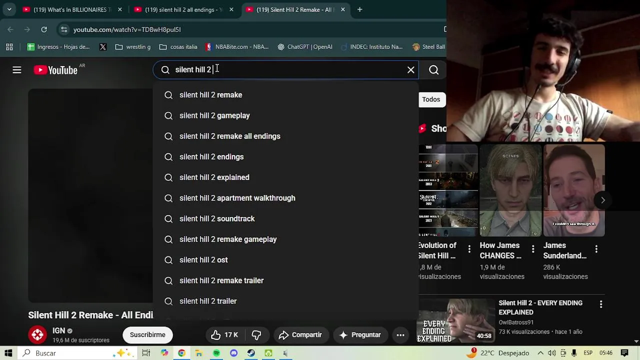640x360 pixels.
Task: Open OwlBatross91 channel link
Action: (516, 322)
